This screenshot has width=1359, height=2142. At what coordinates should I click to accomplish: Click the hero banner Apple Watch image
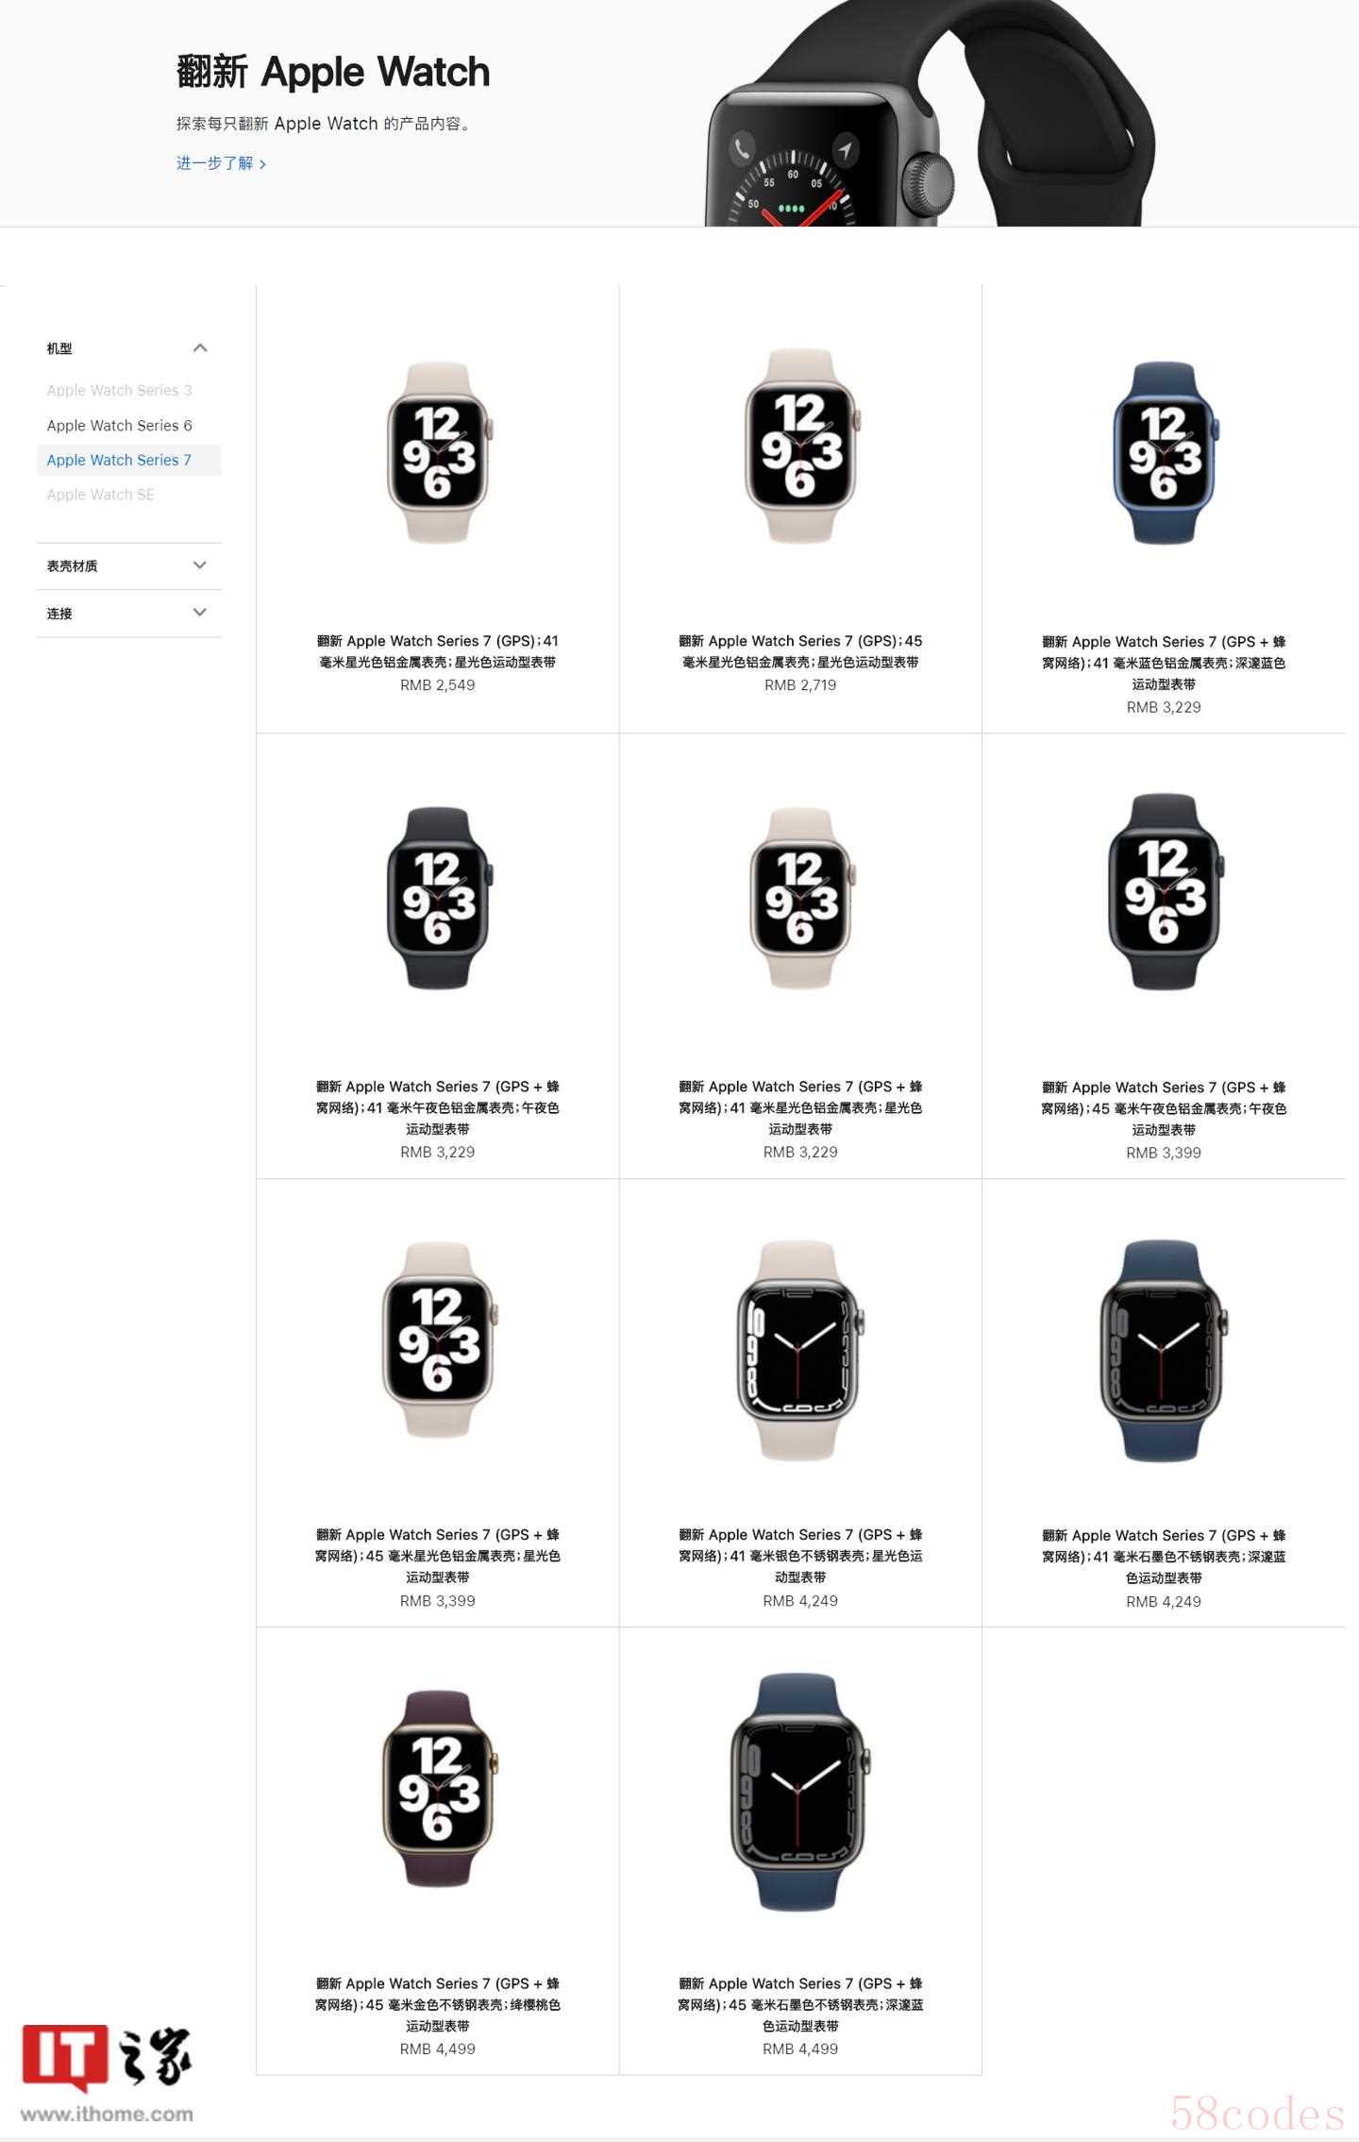pyautogui.click(x=930, y=113)
